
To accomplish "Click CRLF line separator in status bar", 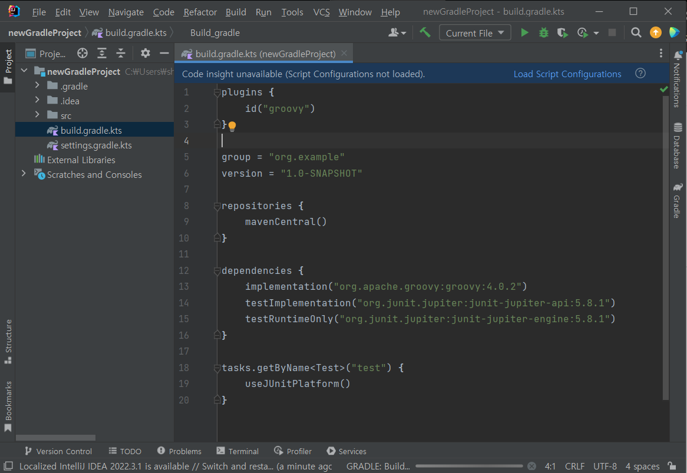I will click(x=574, y=467).
